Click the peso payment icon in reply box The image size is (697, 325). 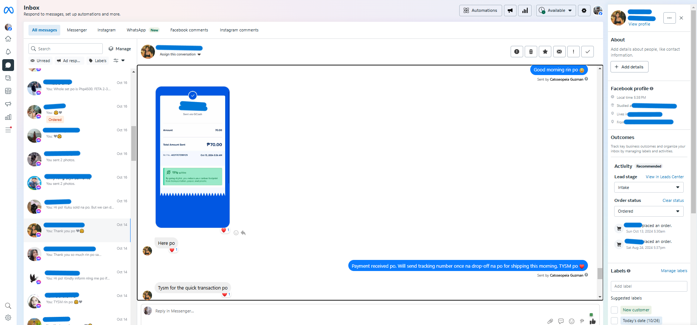pyautogui.click(x=582, y=321)
